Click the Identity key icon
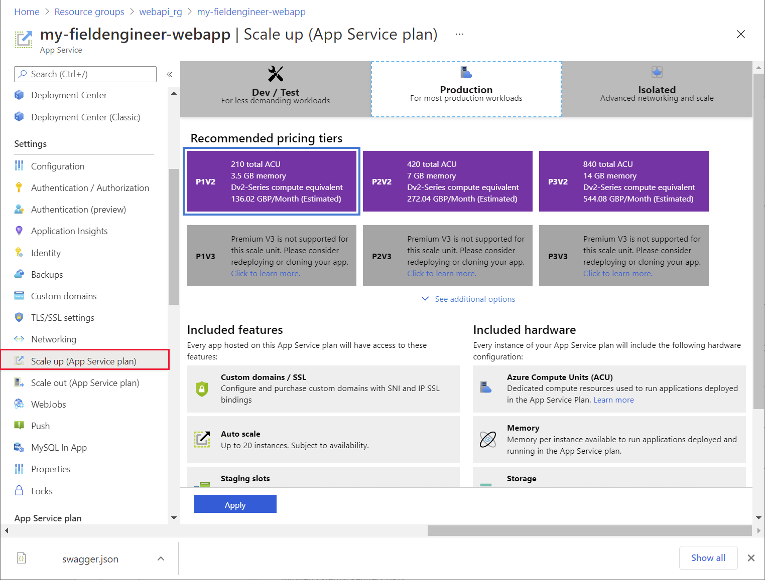This screenshot has height=580, width=765. coord(19,253)
